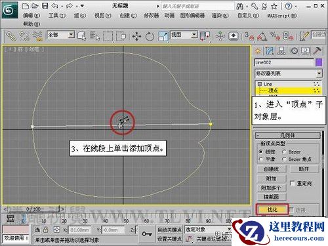
Task: Toggle Spinner Snap icon
Action: pyautogui.click(x=288, y=36)
